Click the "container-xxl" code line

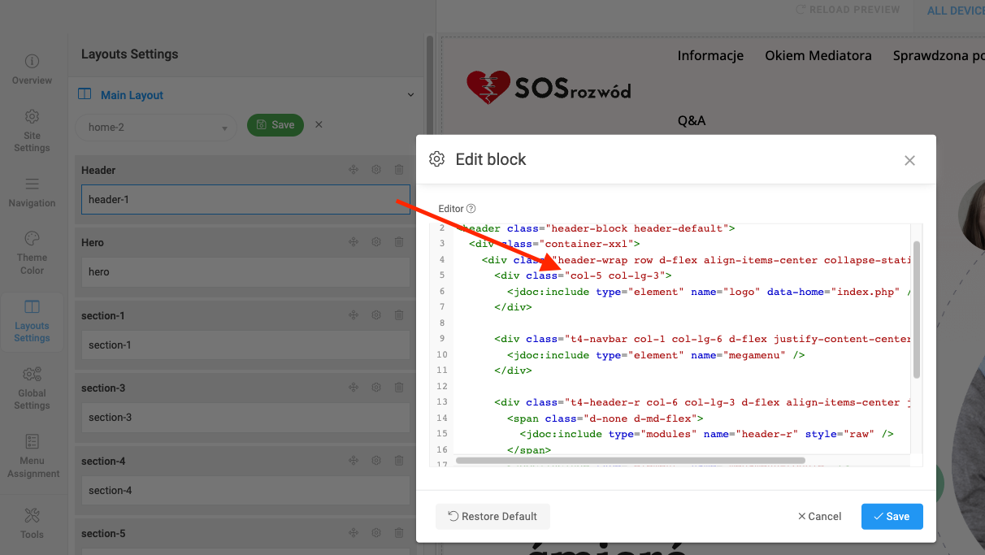coord(554,244)
